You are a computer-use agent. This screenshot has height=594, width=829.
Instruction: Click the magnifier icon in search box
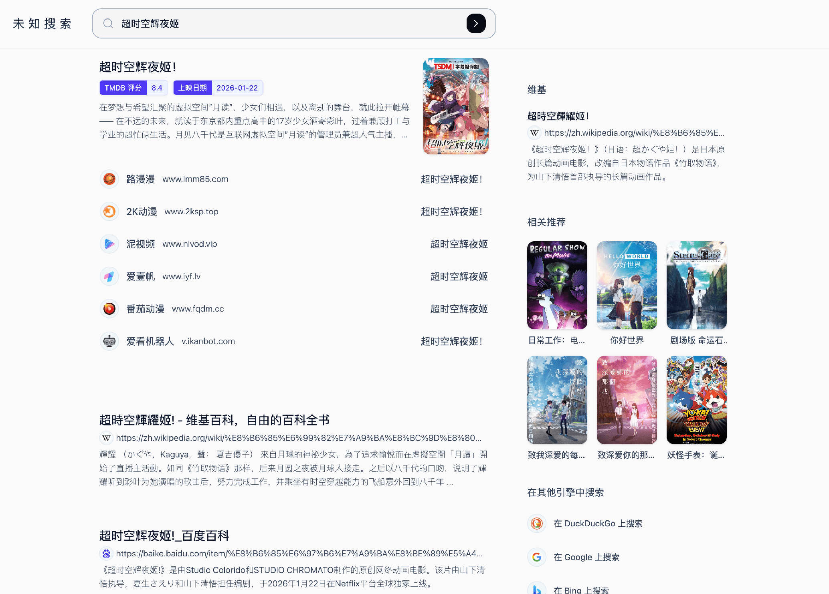108,24
